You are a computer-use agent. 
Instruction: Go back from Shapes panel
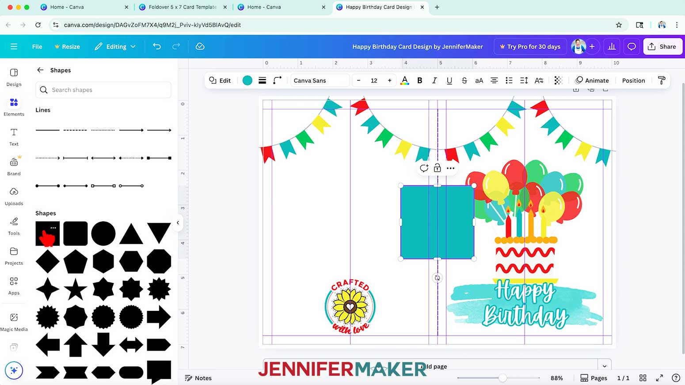click(40, 70)
